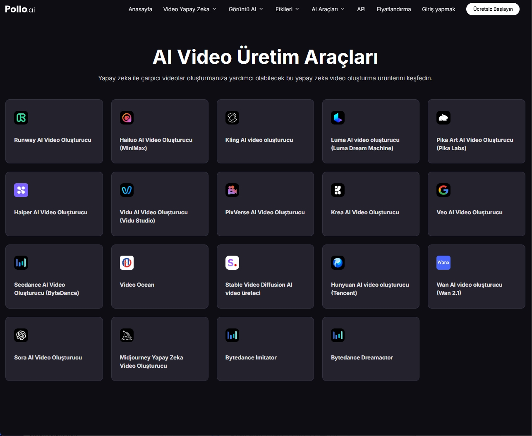
Task: Click the Runway AI logo icon
Action: pos(21,118)
